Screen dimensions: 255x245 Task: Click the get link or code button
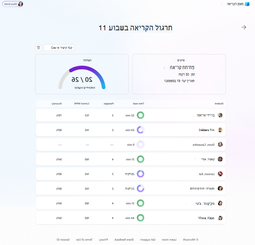click(x=59, y=48)
